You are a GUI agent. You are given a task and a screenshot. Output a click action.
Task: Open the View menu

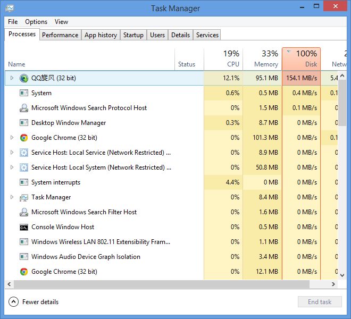(61, 22)
